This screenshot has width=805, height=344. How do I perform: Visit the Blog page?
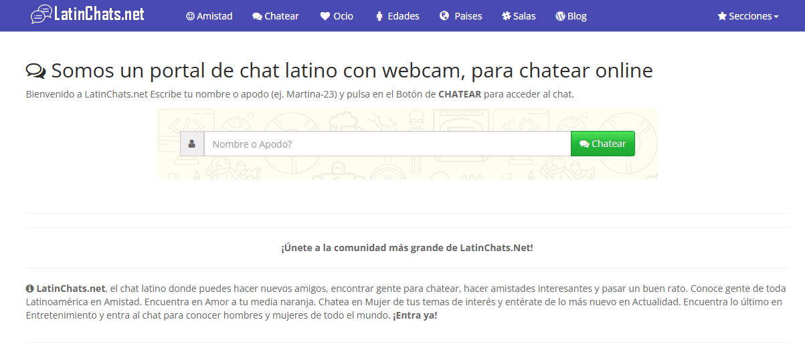point(571,16)
